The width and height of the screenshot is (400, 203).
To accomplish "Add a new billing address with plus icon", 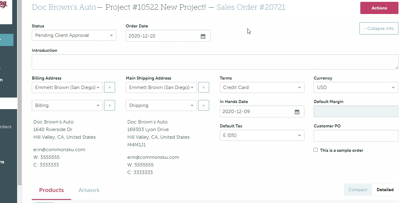I will [110, 87].
